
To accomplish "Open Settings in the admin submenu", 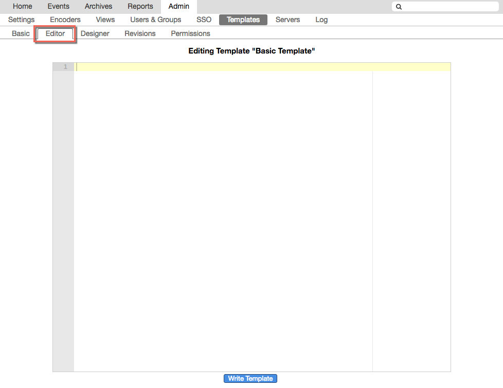I will point(22,20).
